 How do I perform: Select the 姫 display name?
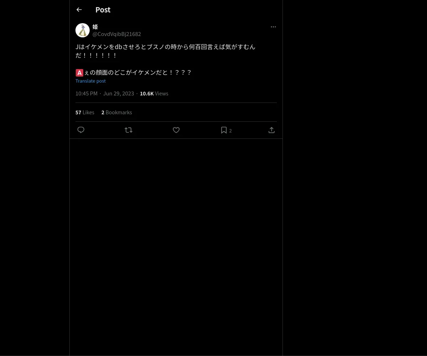95,27
